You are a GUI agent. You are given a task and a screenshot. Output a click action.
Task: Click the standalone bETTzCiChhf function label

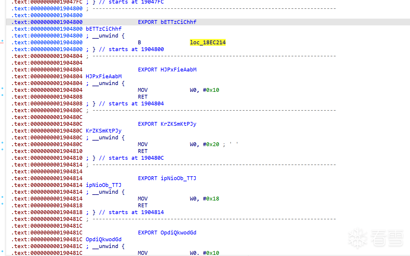click(104, 29)
